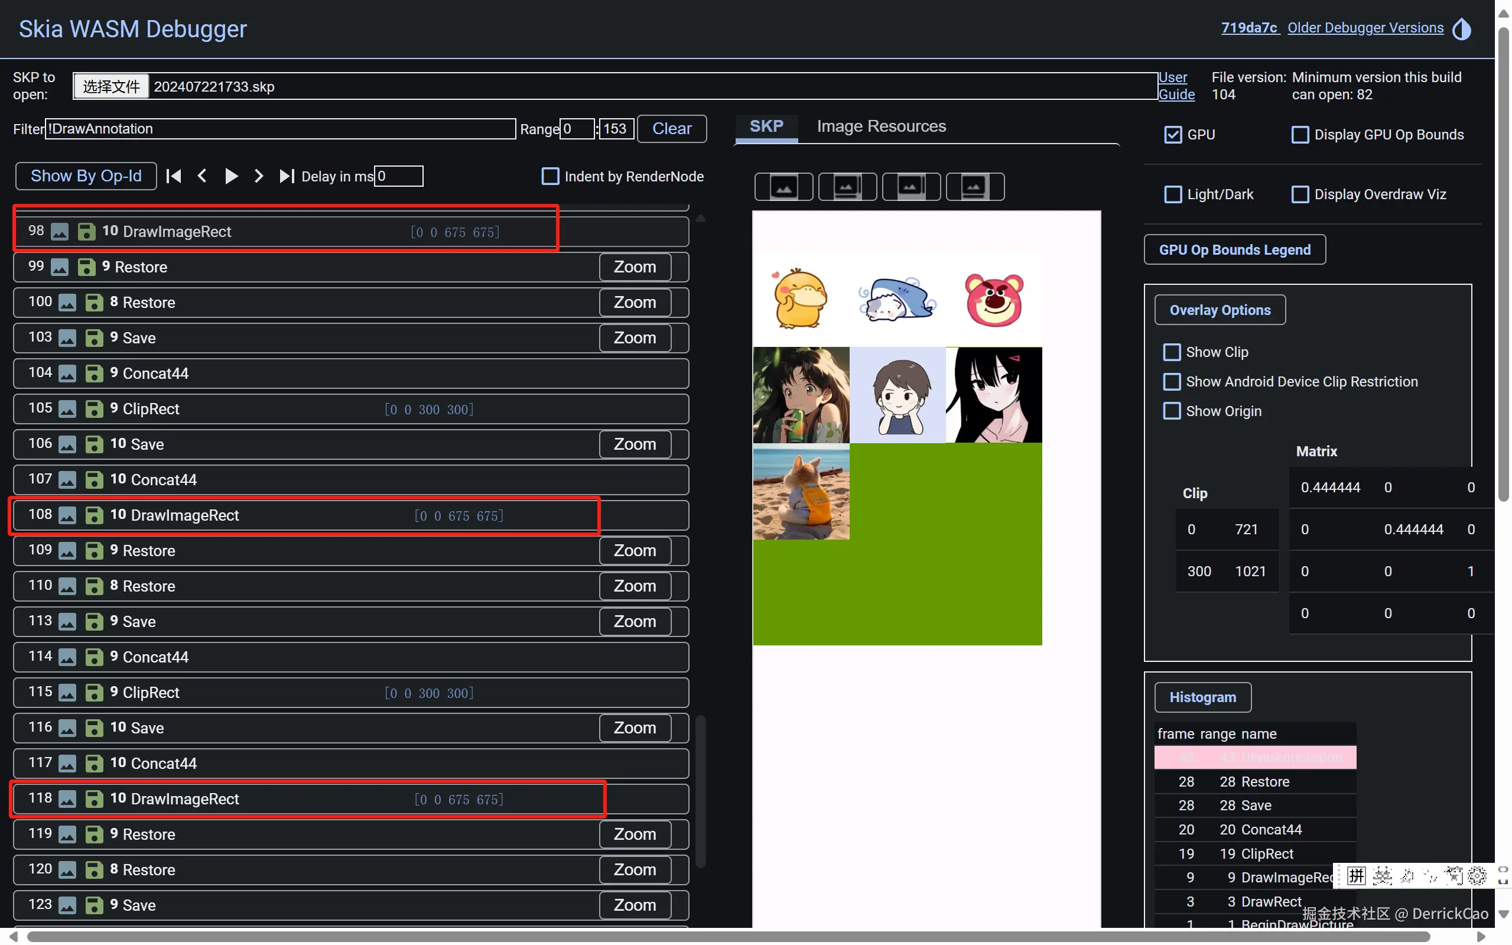Switch to Image Resources tab
This screenshot has height=945, width=1512.
(881, 126)
